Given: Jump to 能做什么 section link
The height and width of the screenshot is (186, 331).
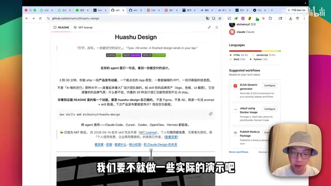Looking at the screenshot, I should click(121, 145).
